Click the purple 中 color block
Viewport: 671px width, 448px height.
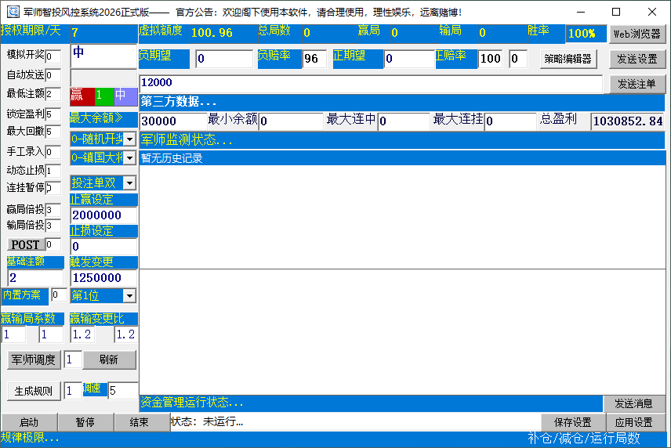click(x=125, y=96)
